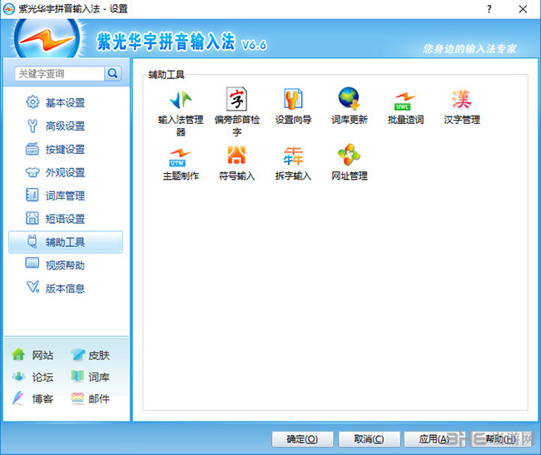The height and width of the screenshot is (455, 541).
Task: Open the 拆字输入 tool
Action: [x=293, y=163]
